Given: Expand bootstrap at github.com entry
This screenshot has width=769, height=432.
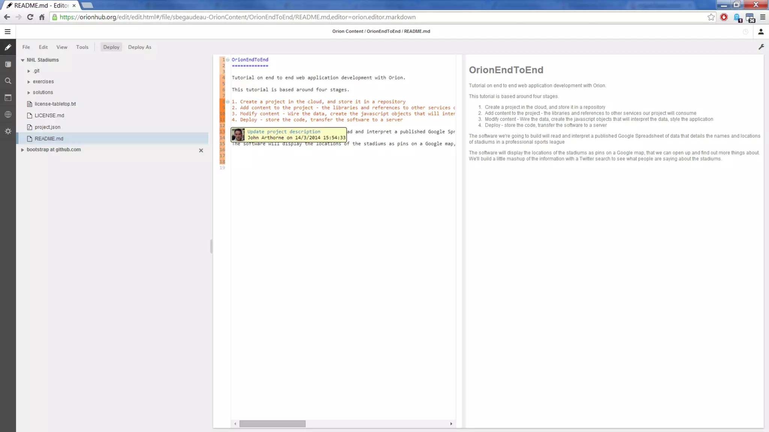Looking at the screenshot, I should 23,150.
